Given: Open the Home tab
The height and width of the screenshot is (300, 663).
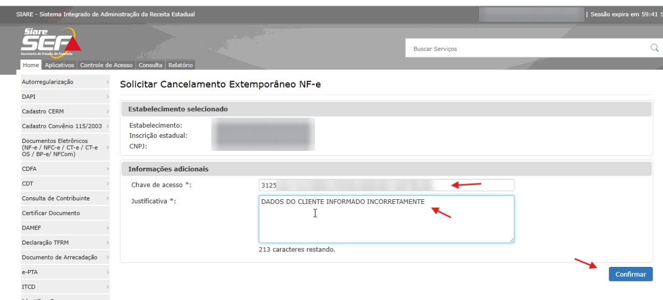Looking at the screenshot, I should coord(31,65).
